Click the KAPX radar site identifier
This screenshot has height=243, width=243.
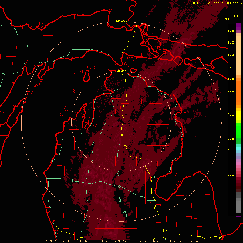pyautogui.click(x=158, y=241)
